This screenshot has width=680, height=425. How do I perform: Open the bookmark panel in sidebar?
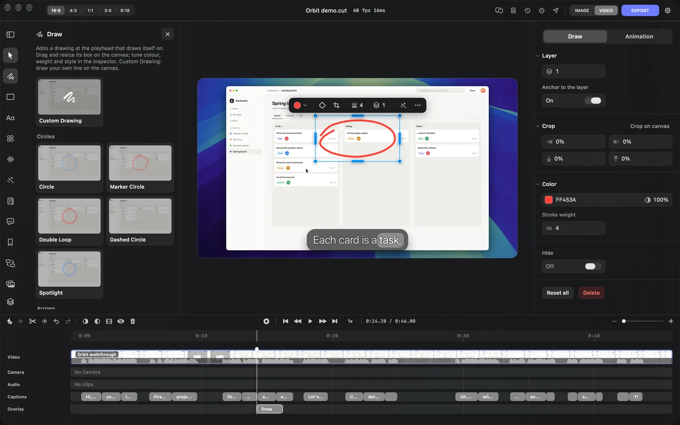point(11,242)
